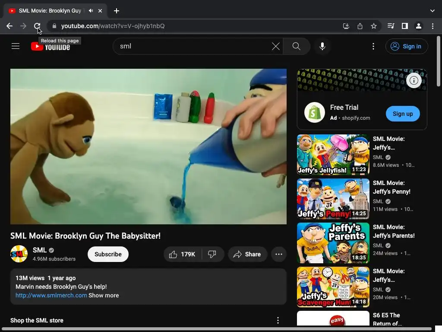Open Jeffy's Parents video thumbnail
Image resolution: width=442 pixels, height=332 pixels.
click(x=333, y=243)
